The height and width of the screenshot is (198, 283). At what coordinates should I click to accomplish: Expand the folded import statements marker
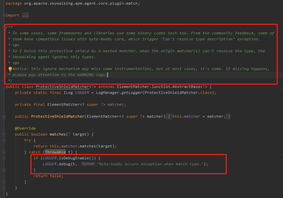[x=4, y=16]
